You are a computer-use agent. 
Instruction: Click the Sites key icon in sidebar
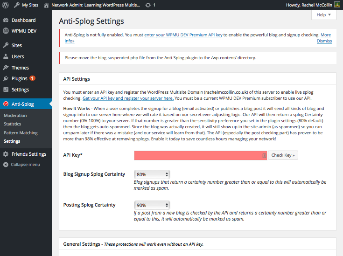(x=6, y=45)
